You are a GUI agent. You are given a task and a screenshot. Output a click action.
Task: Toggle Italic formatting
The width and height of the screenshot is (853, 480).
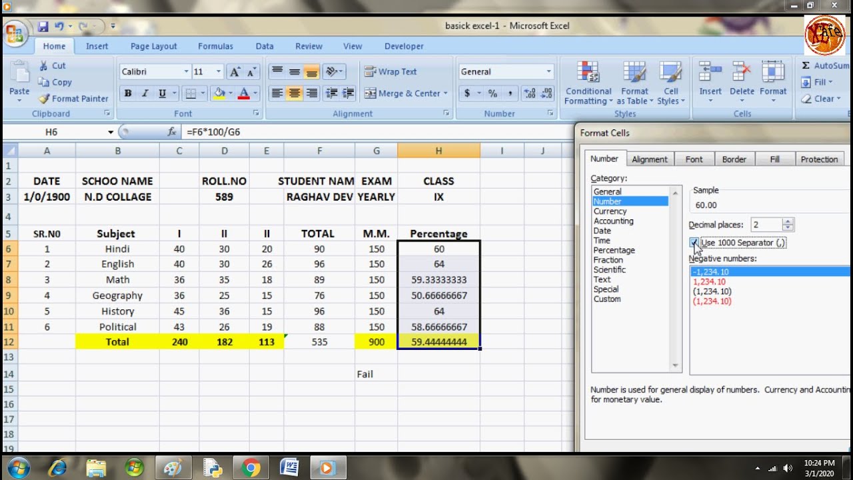(x=145, y=93)
